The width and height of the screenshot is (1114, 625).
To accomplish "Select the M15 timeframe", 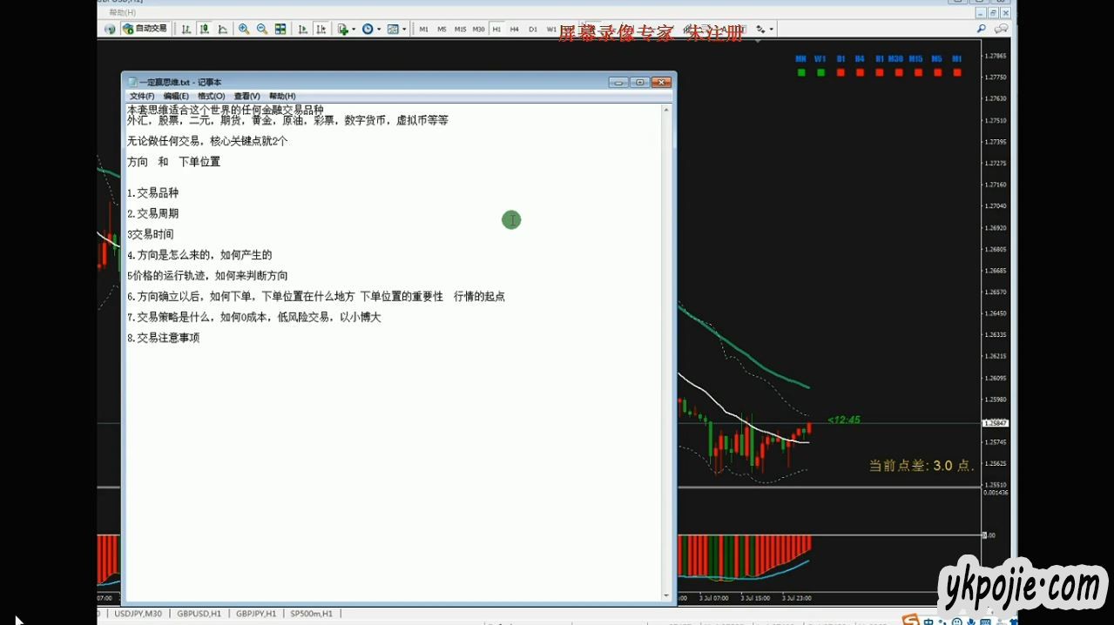I will pyautogui.click(x=460, y=29).
